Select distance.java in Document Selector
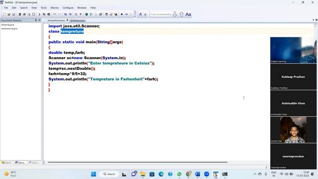 [7, 25]
